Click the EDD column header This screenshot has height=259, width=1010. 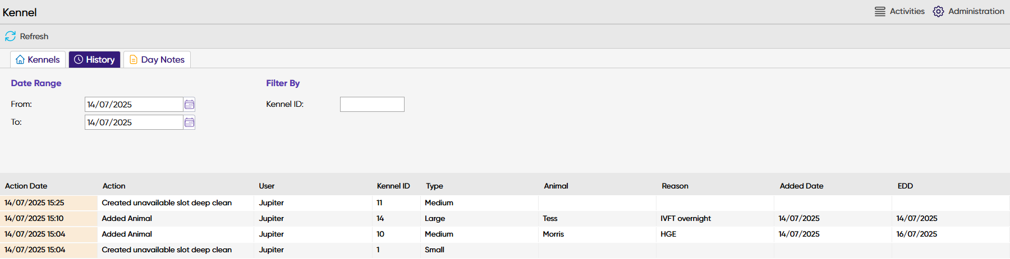(x=905, y=186)
